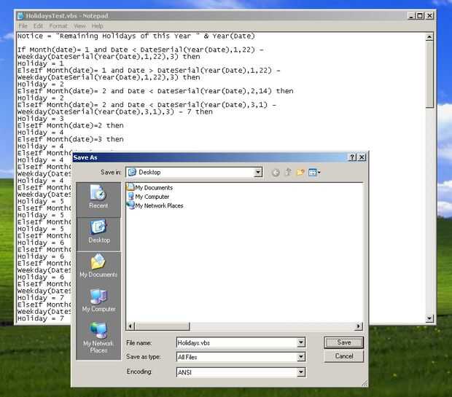Open Notepad Edit menu
452x397 pixels.
click(38, 26)
